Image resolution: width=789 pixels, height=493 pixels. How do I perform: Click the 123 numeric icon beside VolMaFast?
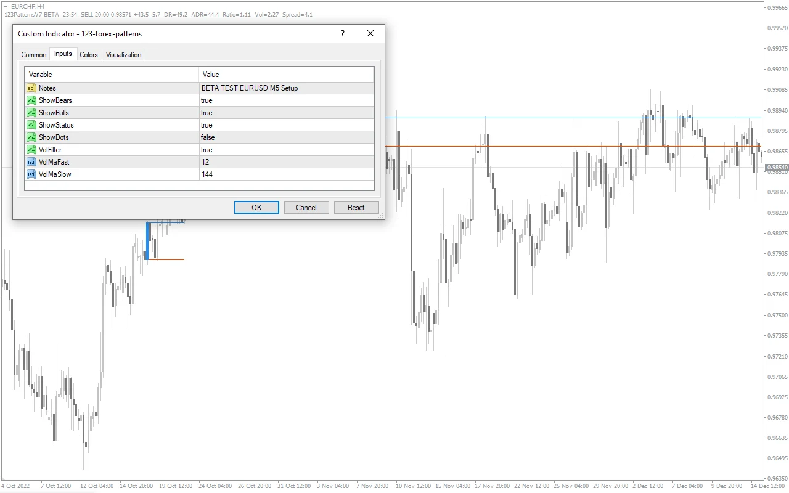pos(31,161)
